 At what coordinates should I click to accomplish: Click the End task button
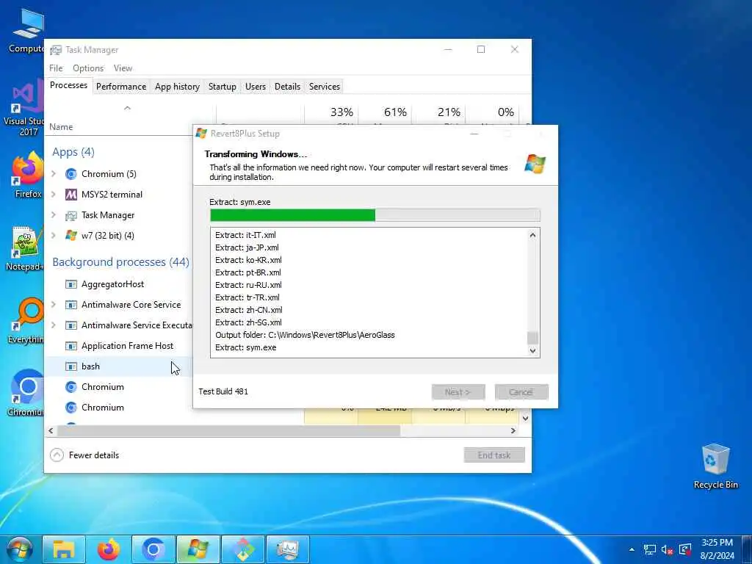(x=494, y=455)
